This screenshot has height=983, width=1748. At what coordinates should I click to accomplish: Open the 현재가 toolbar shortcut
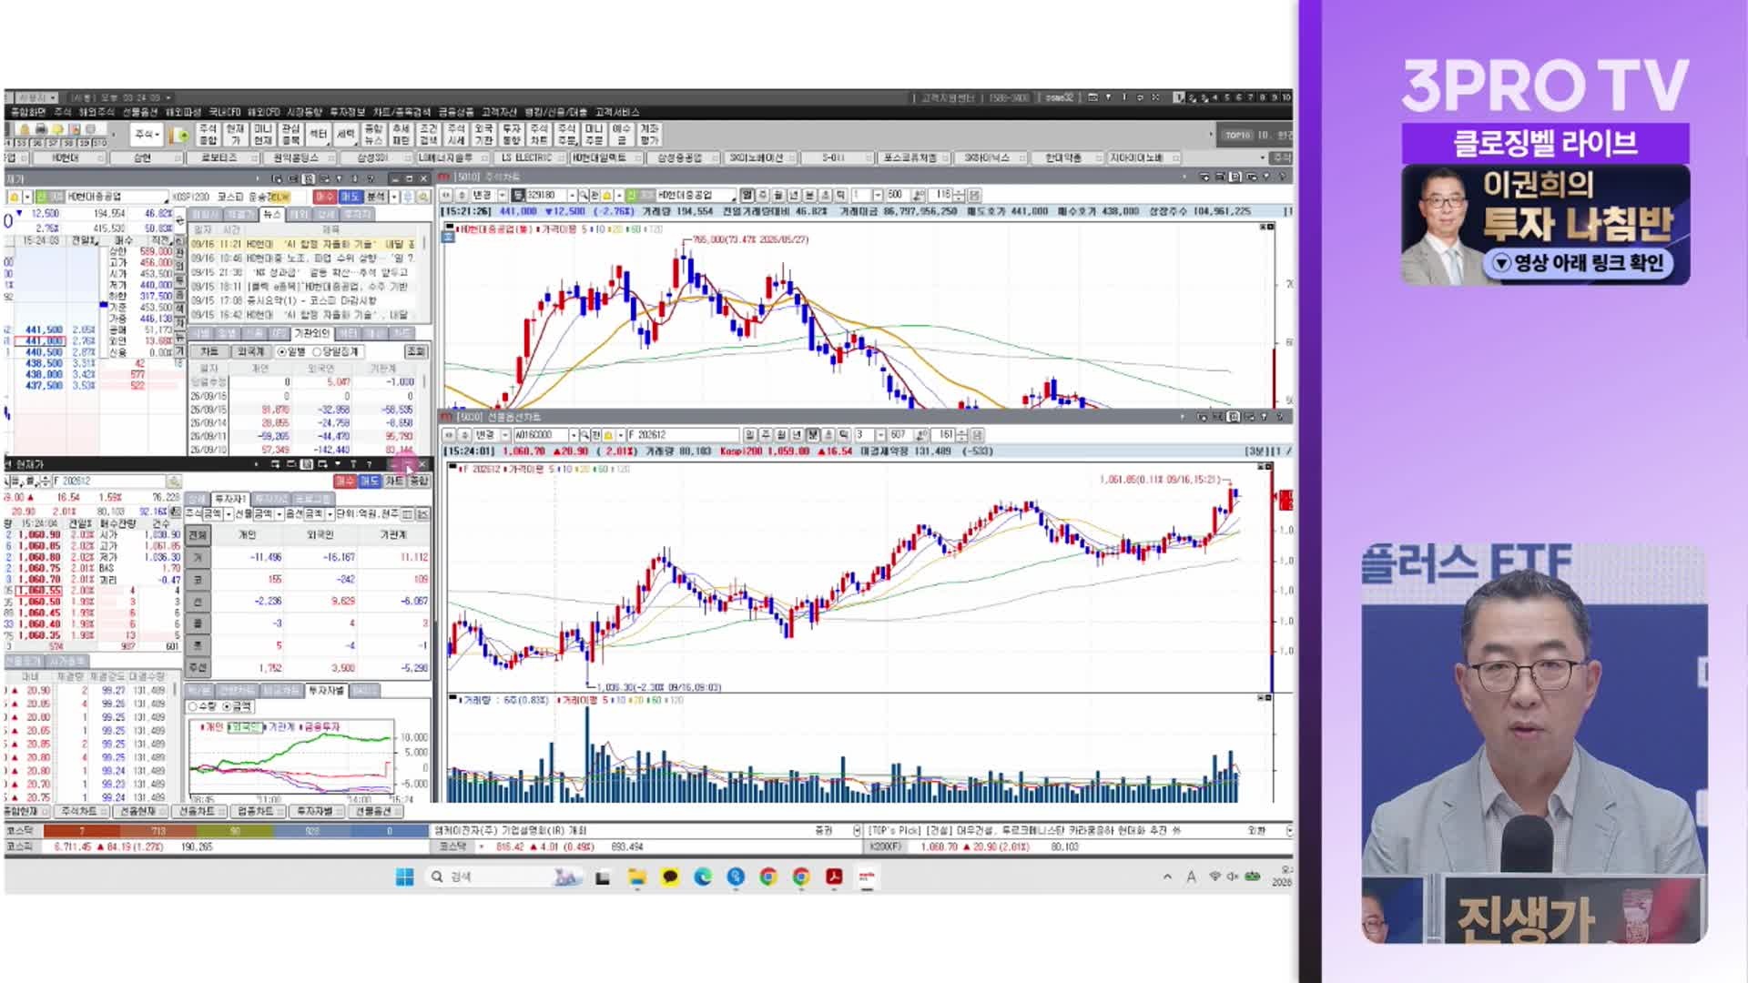(x=235, y=135)
